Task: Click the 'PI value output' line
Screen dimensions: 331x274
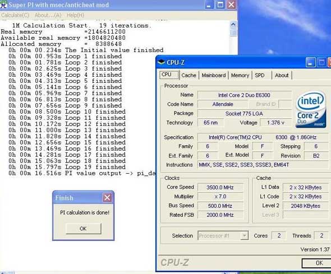Action: pyautogui.click(x=82, y=173)
